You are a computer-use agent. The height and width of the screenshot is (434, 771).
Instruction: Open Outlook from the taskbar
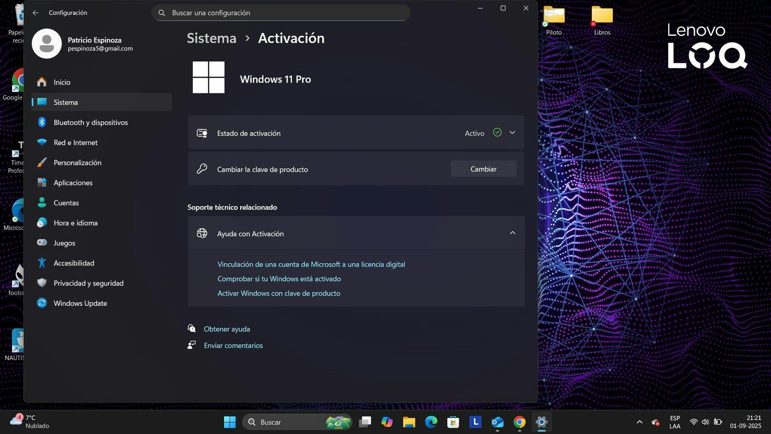click(498, 422)
